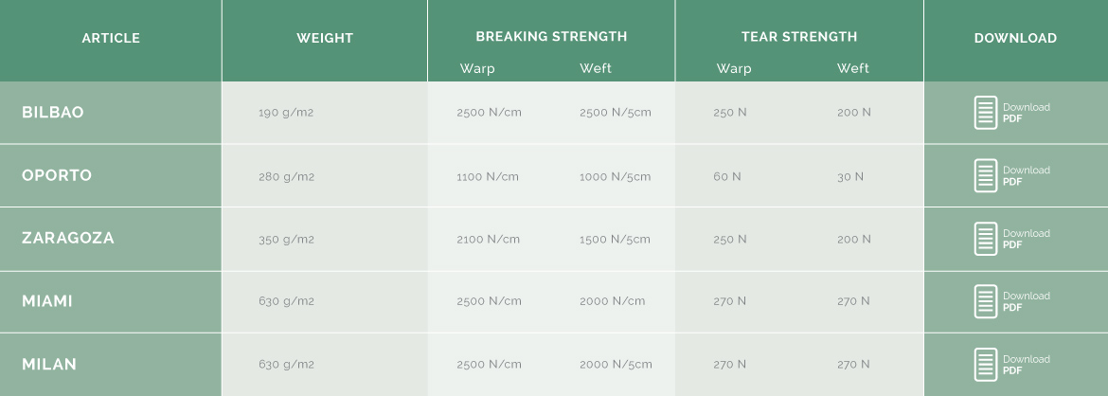Image resolution: width=1108 pixels, height=396 pixels.
Task: Open the Download PDF link for Miami
Action: 1026,301
